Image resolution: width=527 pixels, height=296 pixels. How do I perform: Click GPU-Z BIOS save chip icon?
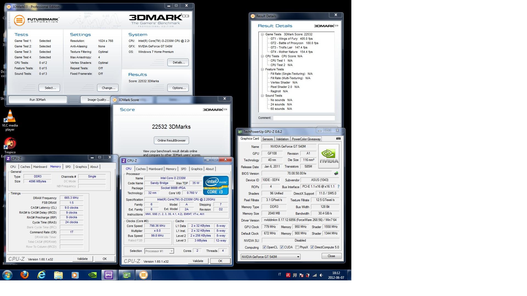point(336,173)
